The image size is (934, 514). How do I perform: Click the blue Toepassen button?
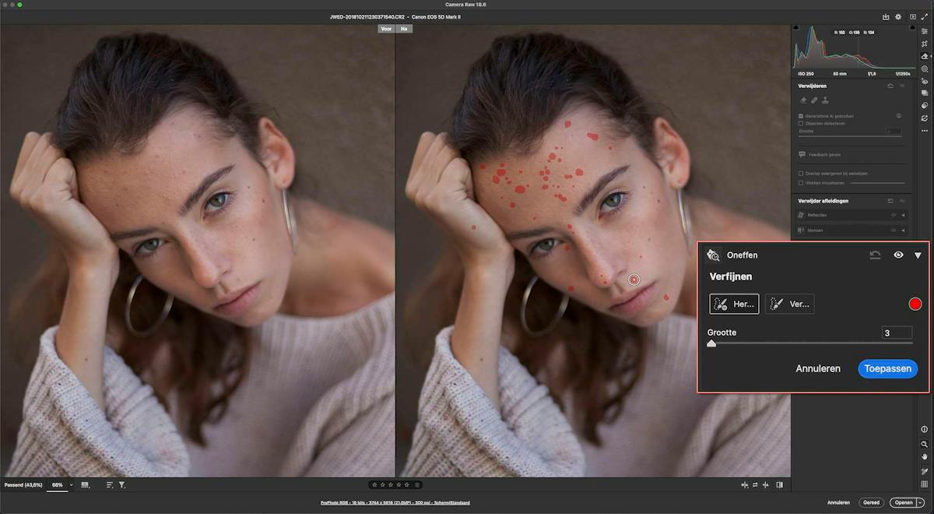(888, 368)
